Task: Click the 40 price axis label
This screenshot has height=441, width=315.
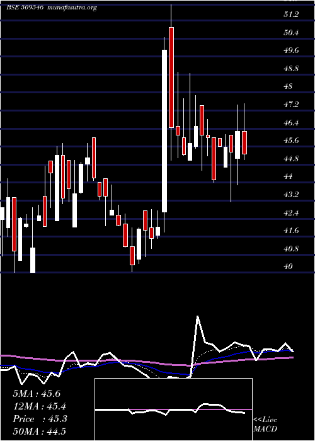Action: [x=289, y=266]
